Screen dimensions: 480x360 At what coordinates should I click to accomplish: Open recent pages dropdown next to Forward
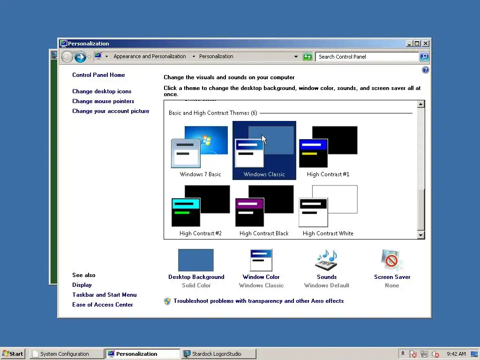[89, 57]
